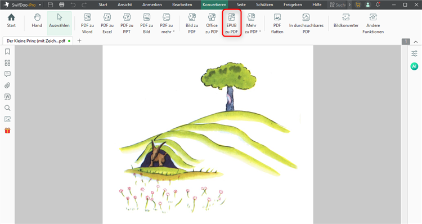Click Office zu PDF converter
The width and height of the screenshot is (422, 224).
212,24
